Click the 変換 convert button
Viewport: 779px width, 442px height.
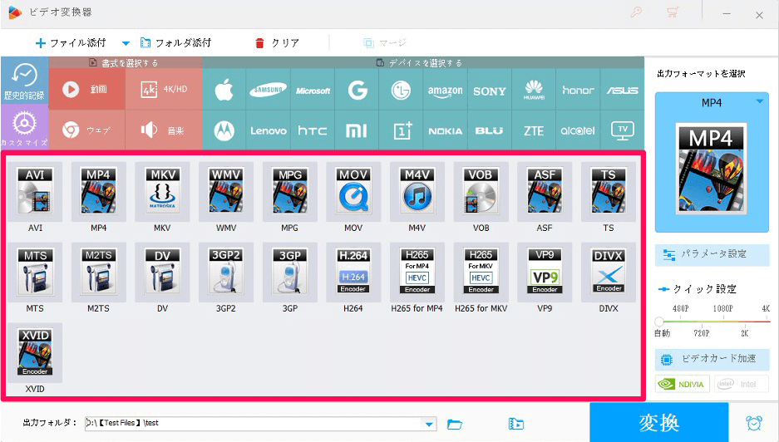[x=659, y=423]
